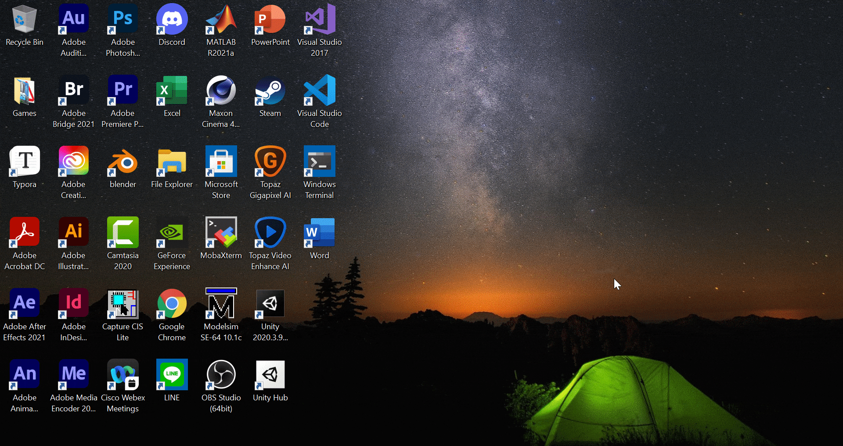Click Adobe InDesign shortcut
Screen dimensions: 843x446
click(74, 304)
